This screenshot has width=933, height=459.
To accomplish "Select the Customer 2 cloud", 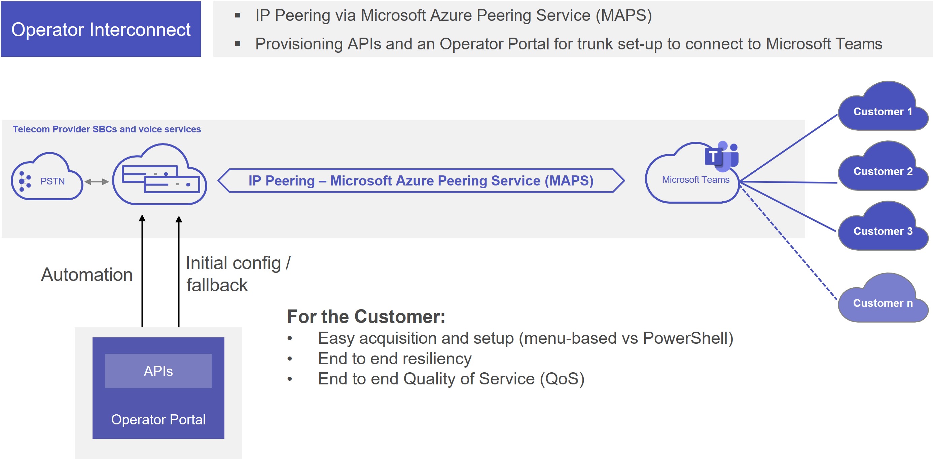I will click(883, 166).
